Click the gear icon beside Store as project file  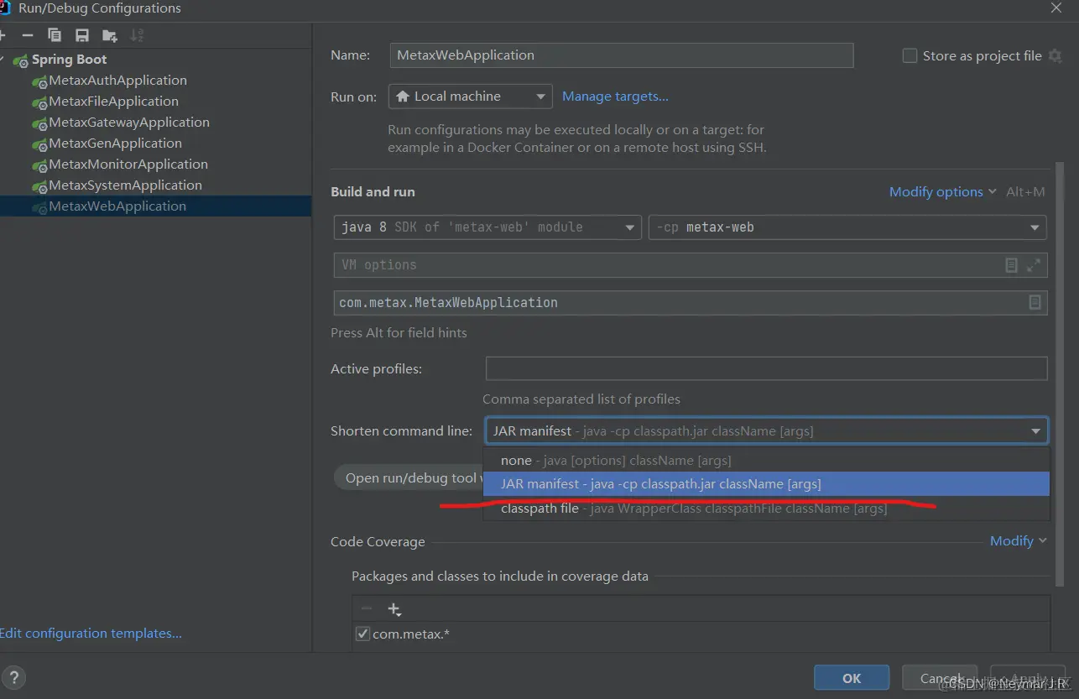point(1055,55)
